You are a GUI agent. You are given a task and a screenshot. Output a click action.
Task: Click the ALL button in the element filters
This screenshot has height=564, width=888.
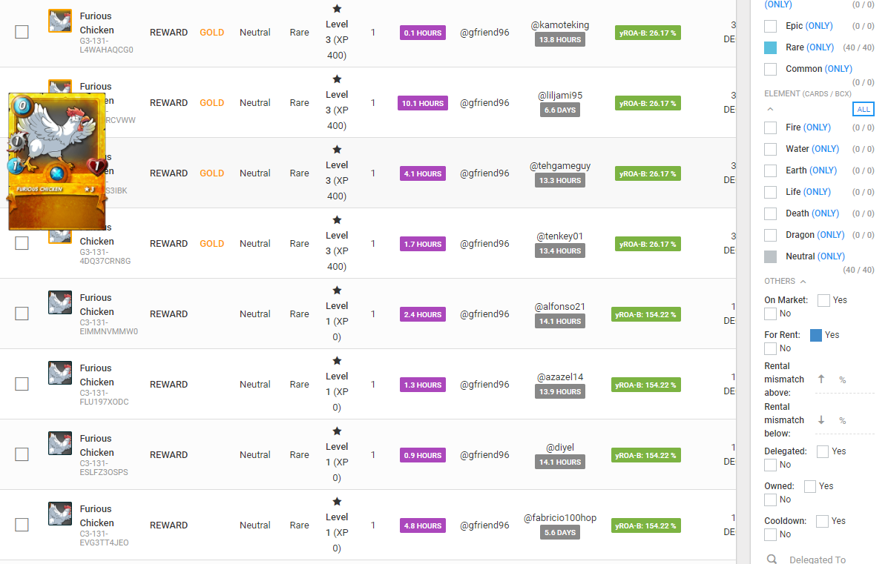(x=863, y=109)
